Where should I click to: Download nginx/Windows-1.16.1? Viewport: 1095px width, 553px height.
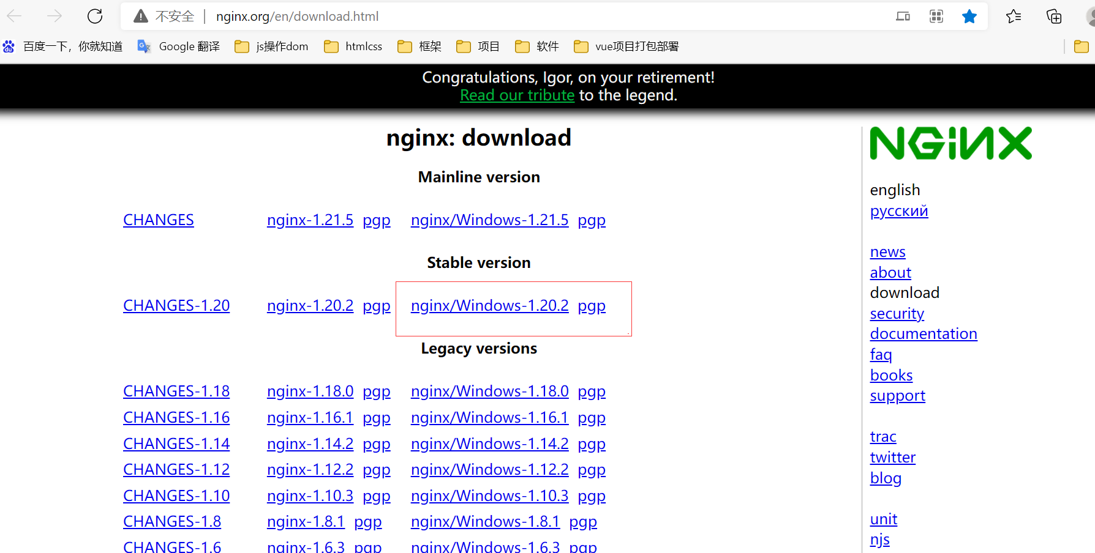pos(489,418)
